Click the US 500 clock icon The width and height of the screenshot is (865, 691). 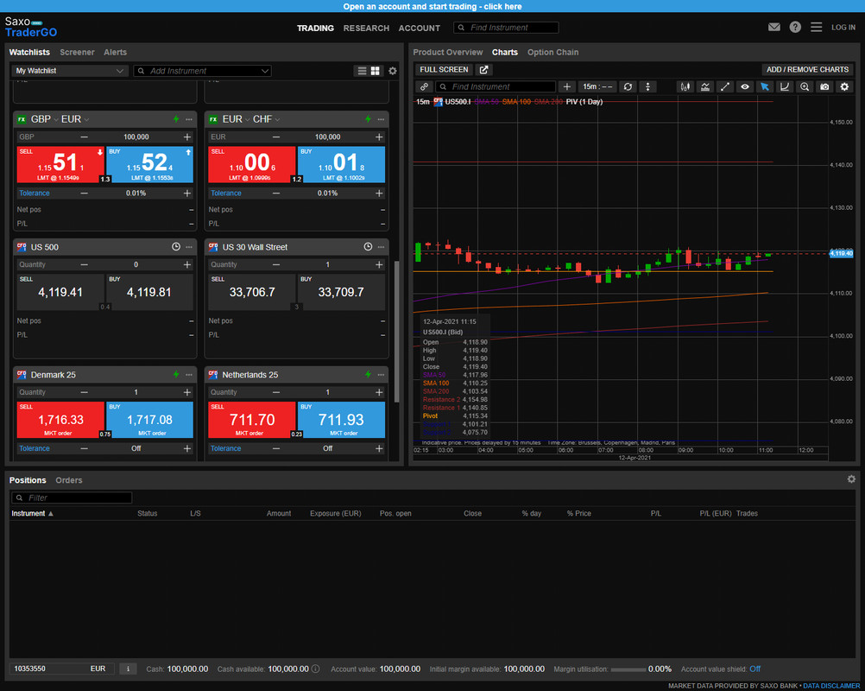(x=176, y=247)
